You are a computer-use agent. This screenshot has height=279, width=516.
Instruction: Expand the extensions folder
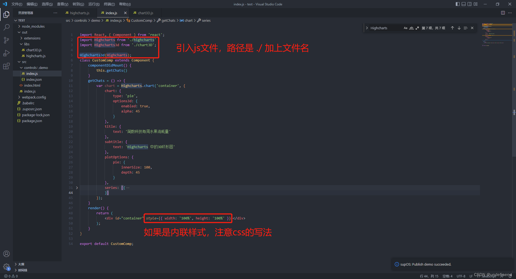point(37,38)
